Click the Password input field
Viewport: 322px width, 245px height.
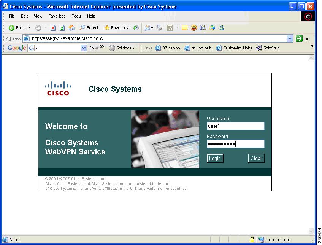236,144
